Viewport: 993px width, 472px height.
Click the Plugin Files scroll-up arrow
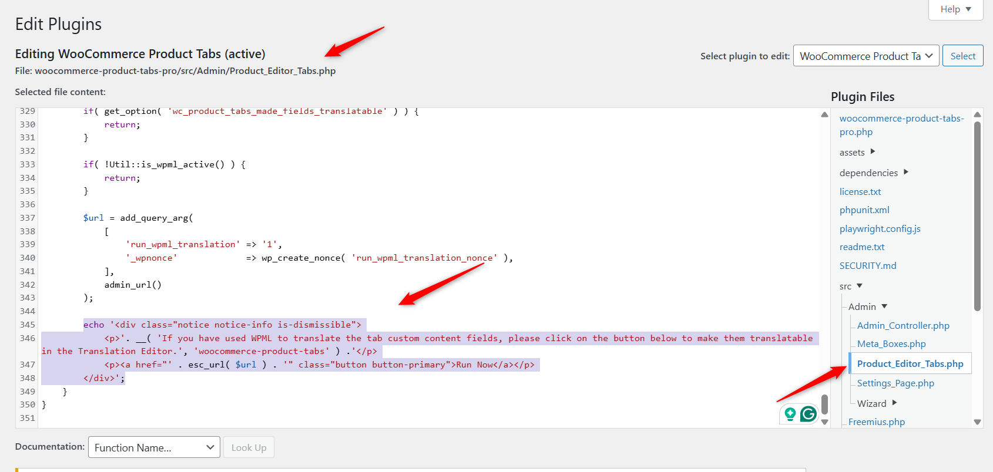pyautogui.click(x=977, y=114)
